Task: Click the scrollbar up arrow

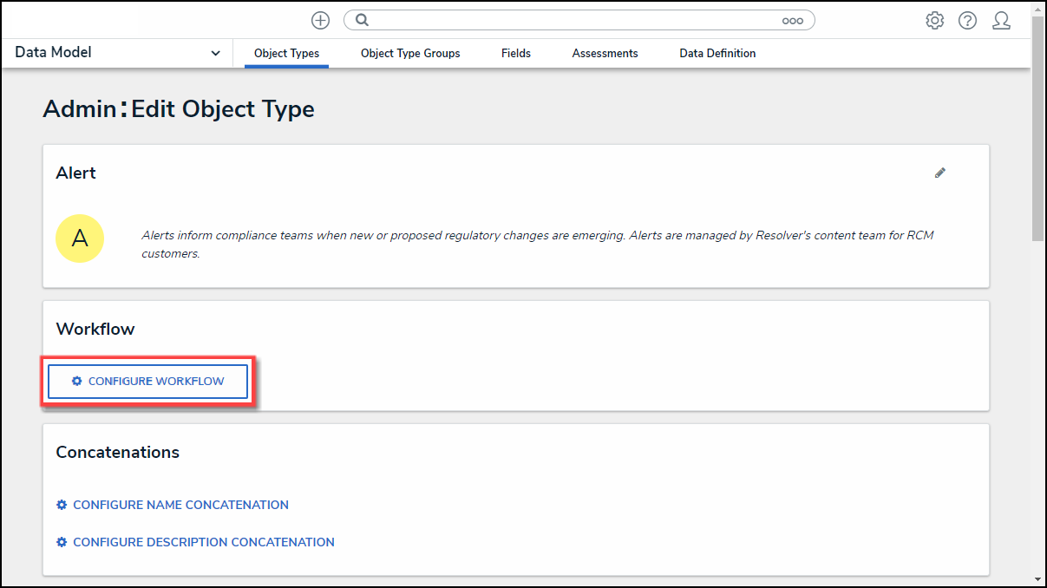Action: click(x=1037, y=8)
